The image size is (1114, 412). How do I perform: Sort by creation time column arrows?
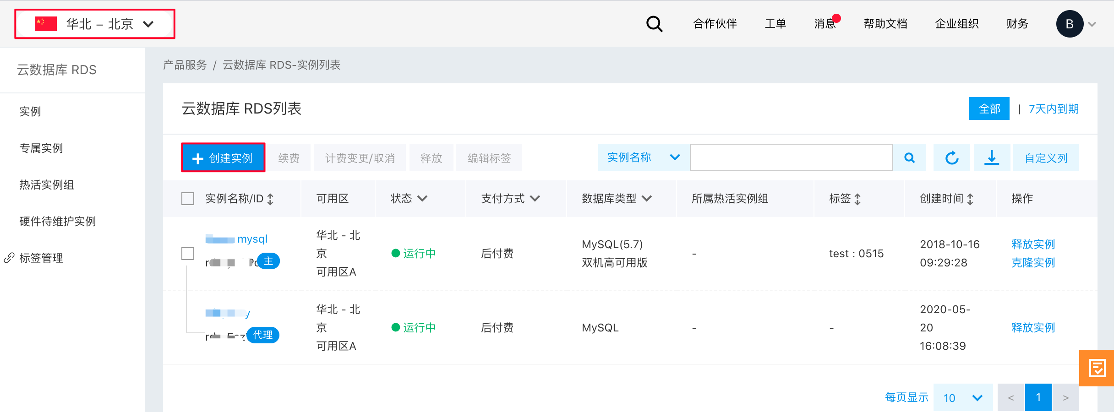(970, 199)
